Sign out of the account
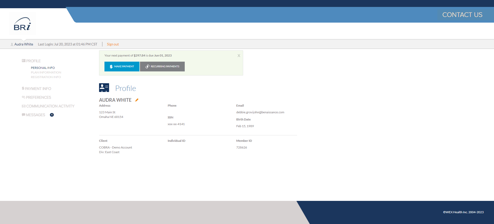 pos(113,44)
